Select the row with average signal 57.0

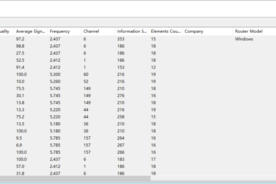point(138,166)
